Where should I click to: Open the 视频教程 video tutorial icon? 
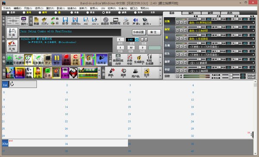(x=115, y=21)
